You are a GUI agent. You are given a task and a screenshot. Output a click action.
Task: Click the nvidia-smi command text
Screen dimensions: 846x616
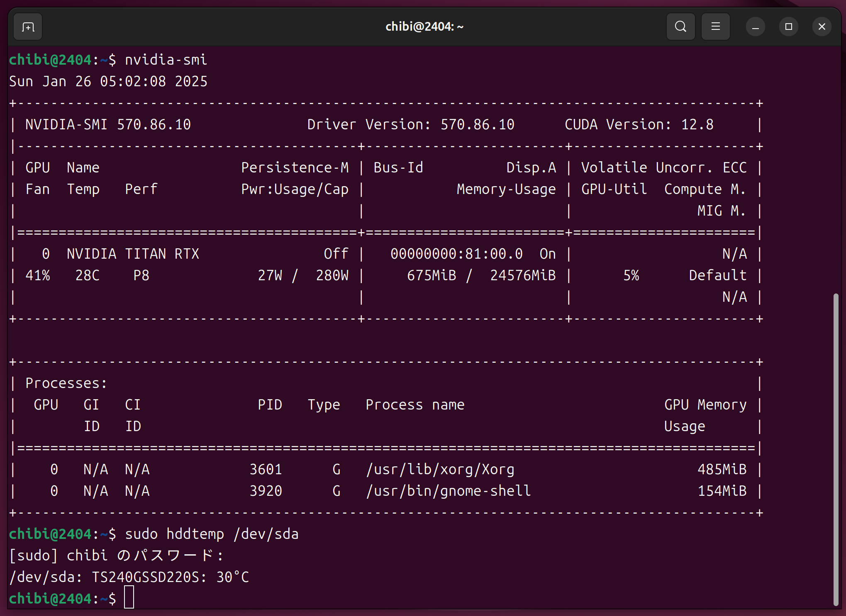(x=166, y=60)
